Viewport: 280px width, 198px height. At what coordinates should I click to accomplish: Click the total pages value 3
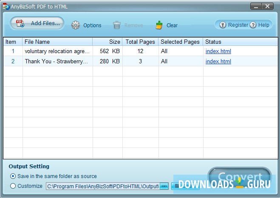[x=140, y=62]
